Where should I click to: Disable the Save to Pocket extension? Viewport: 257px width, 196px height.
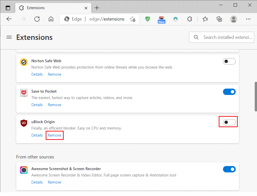[229, 92]
